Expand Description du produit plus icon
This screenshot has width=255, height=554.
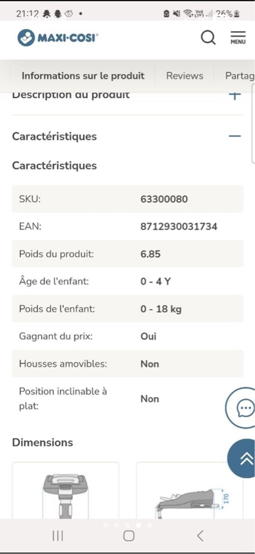pyautogui.click(x=235, y=95)
